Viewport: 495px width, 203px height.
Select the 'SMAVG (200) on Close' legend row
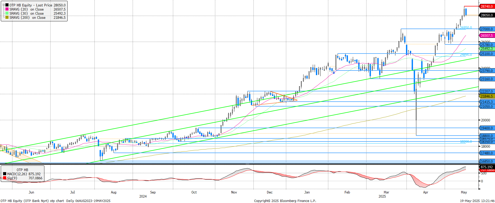[x=35, y=17]
